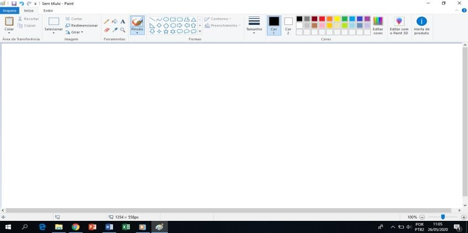Choose the Four-point star shape
The width and height of the screenshot is (468, 233).
[x=159, y=31]
